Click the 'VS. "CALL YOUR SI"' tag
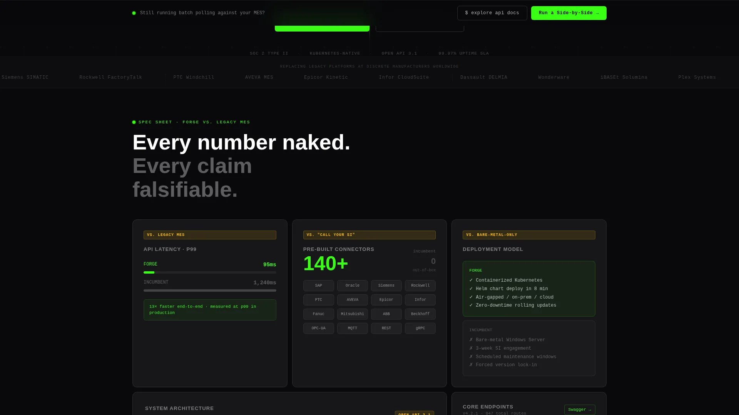This screenshot has height=415, width=739. click(x=369, y=235)
